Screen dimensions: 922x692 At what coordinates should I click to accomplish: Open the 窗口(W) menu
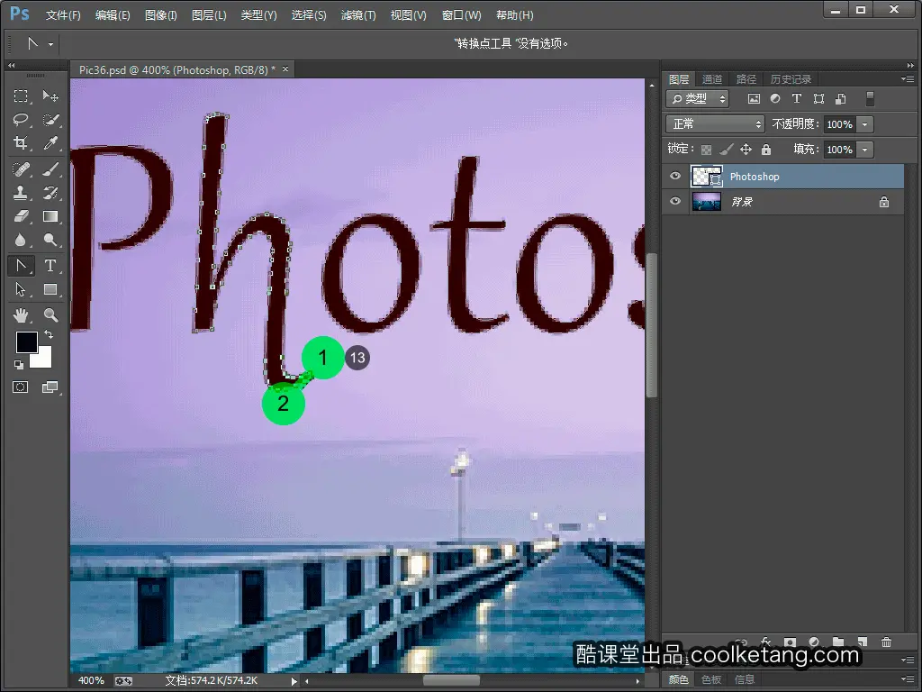pyautogui.click(x=462, y=15)
